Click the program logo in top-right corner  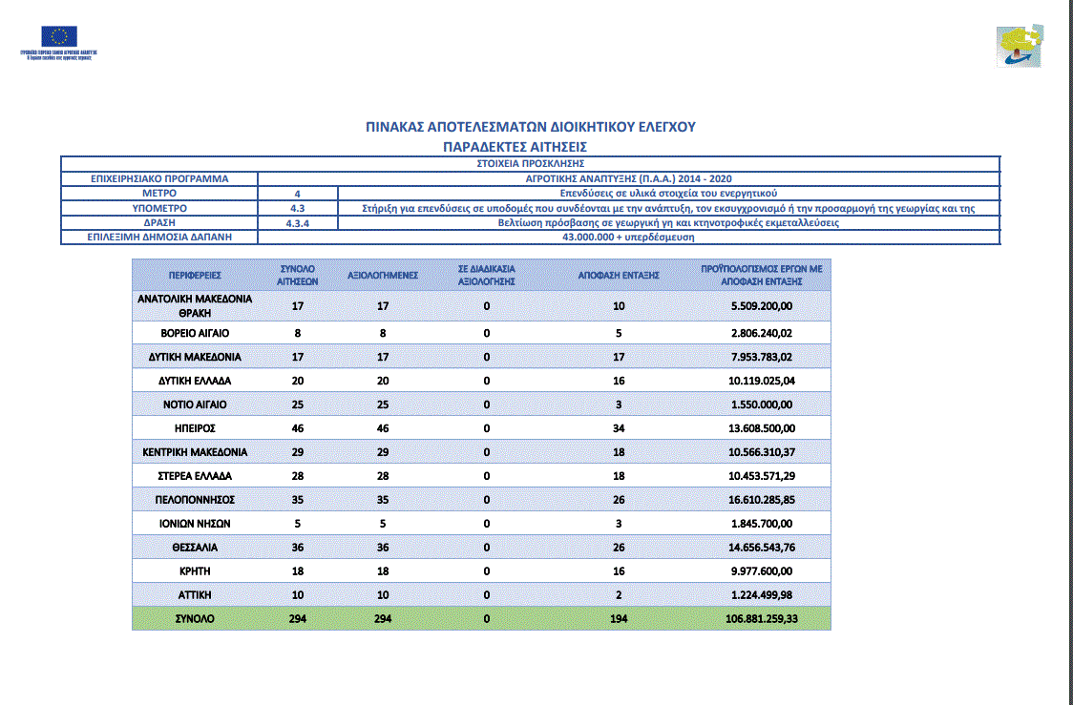point(1020,47)
